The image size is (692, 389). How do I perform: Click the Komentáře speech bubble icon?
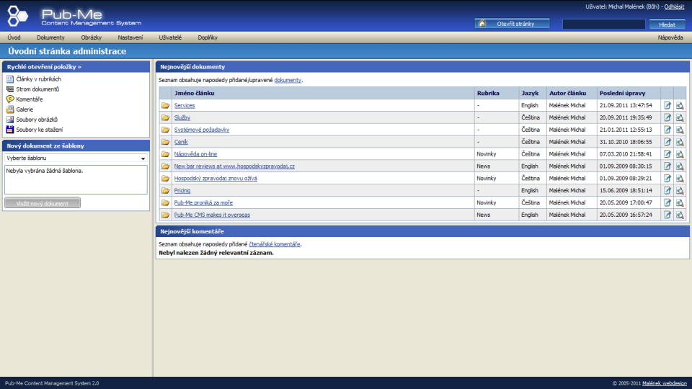[x=10, y=99]
